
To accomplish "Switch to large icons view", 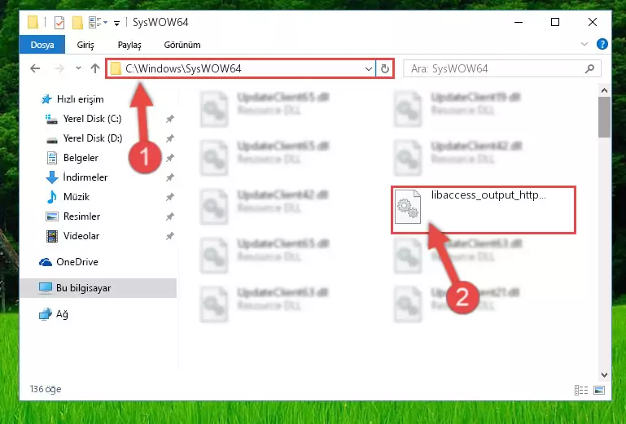I will [599, 390].
